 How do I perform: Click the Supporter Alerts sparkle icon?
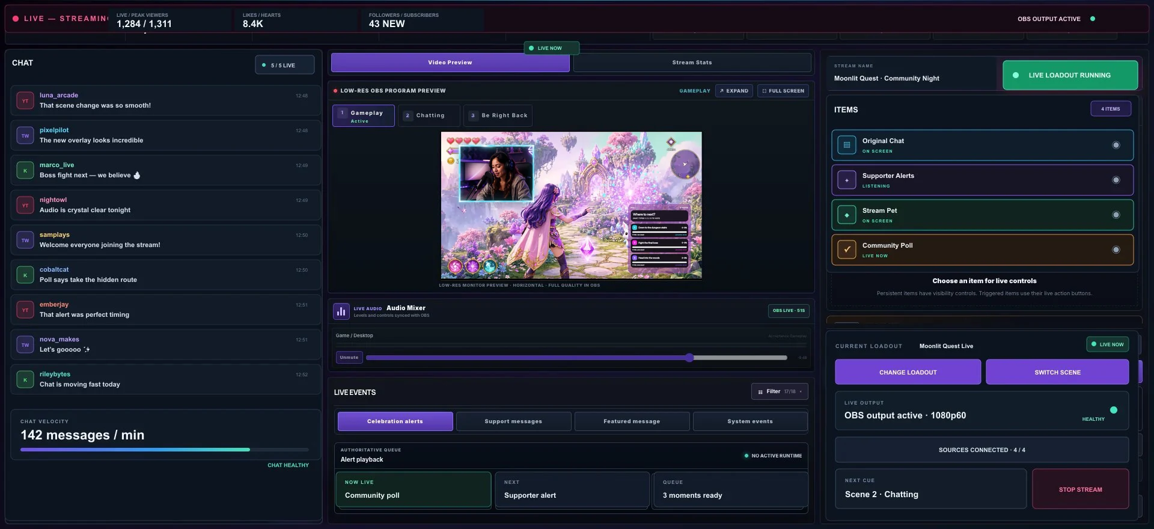(847, 180)
